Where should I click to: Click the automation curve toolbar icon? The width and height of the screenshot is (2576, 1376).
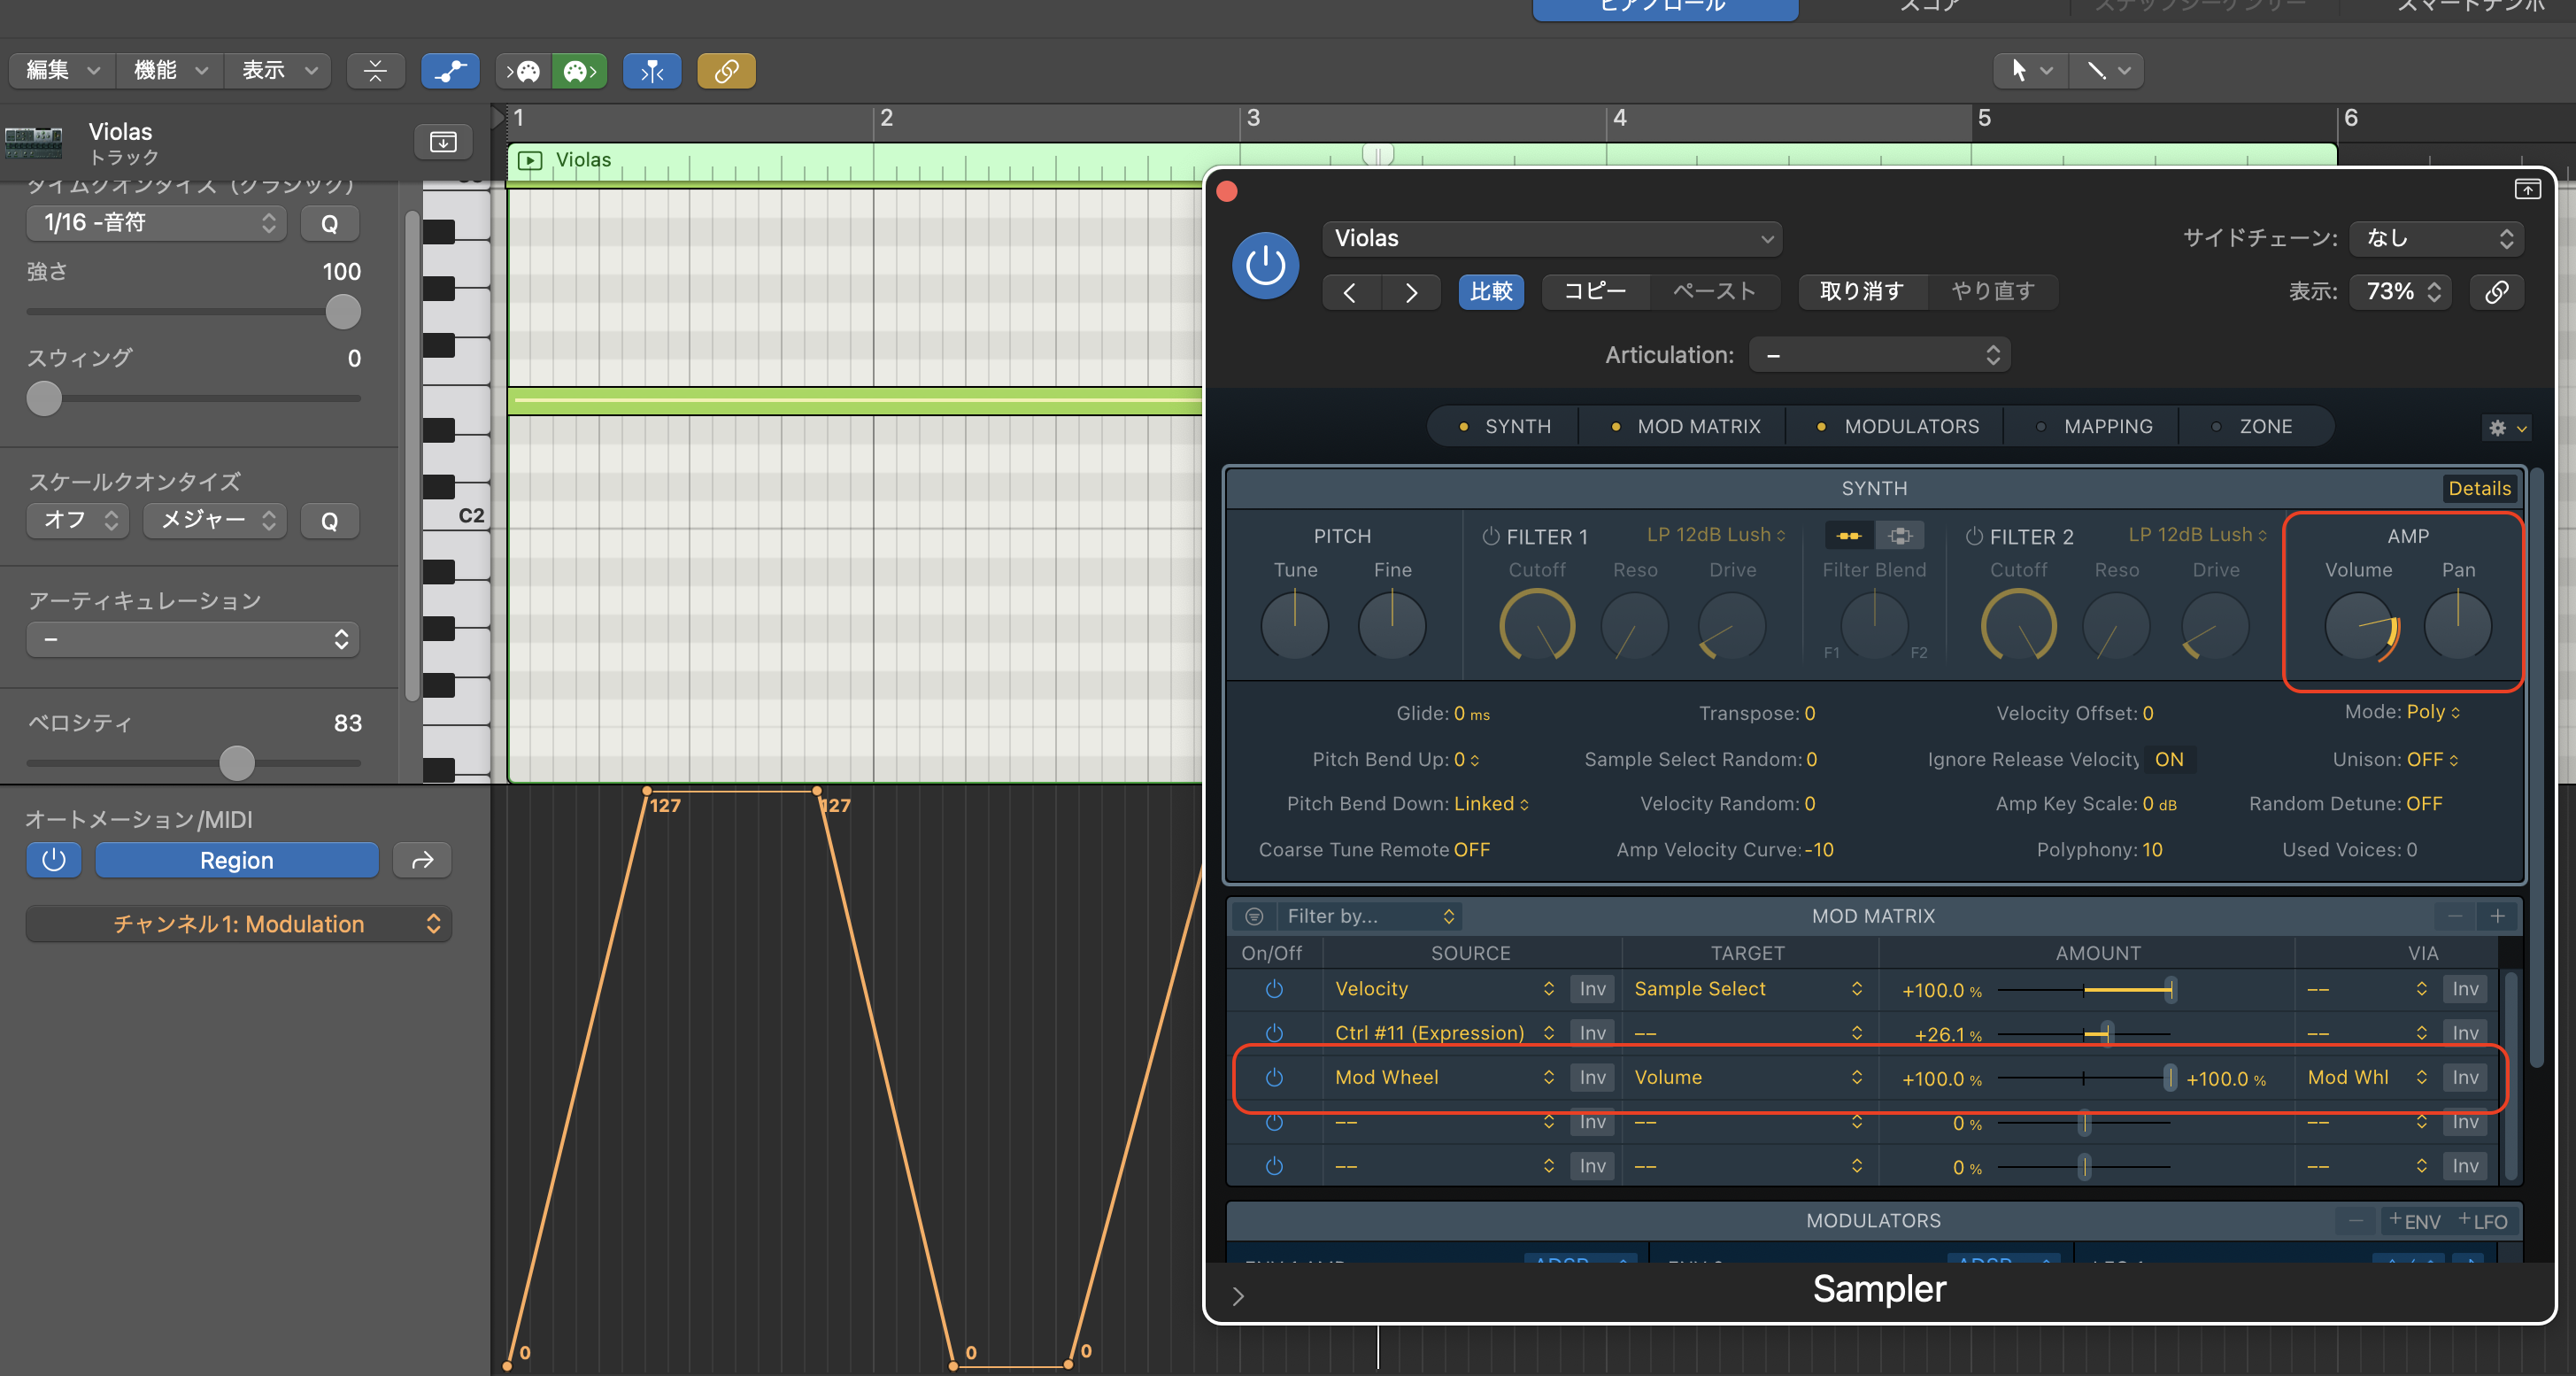pyautogui.click(x=450, y=71)
